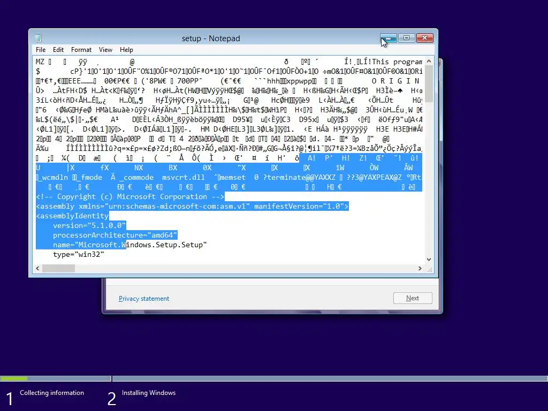
Task: Click the Installing Windows step label
Action: pos(149,392)
